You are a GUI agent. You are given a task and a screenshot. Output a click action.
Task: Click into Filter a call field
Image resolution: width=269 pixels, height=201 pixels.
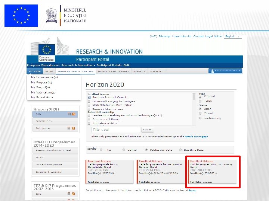click(x=116, y=130)
